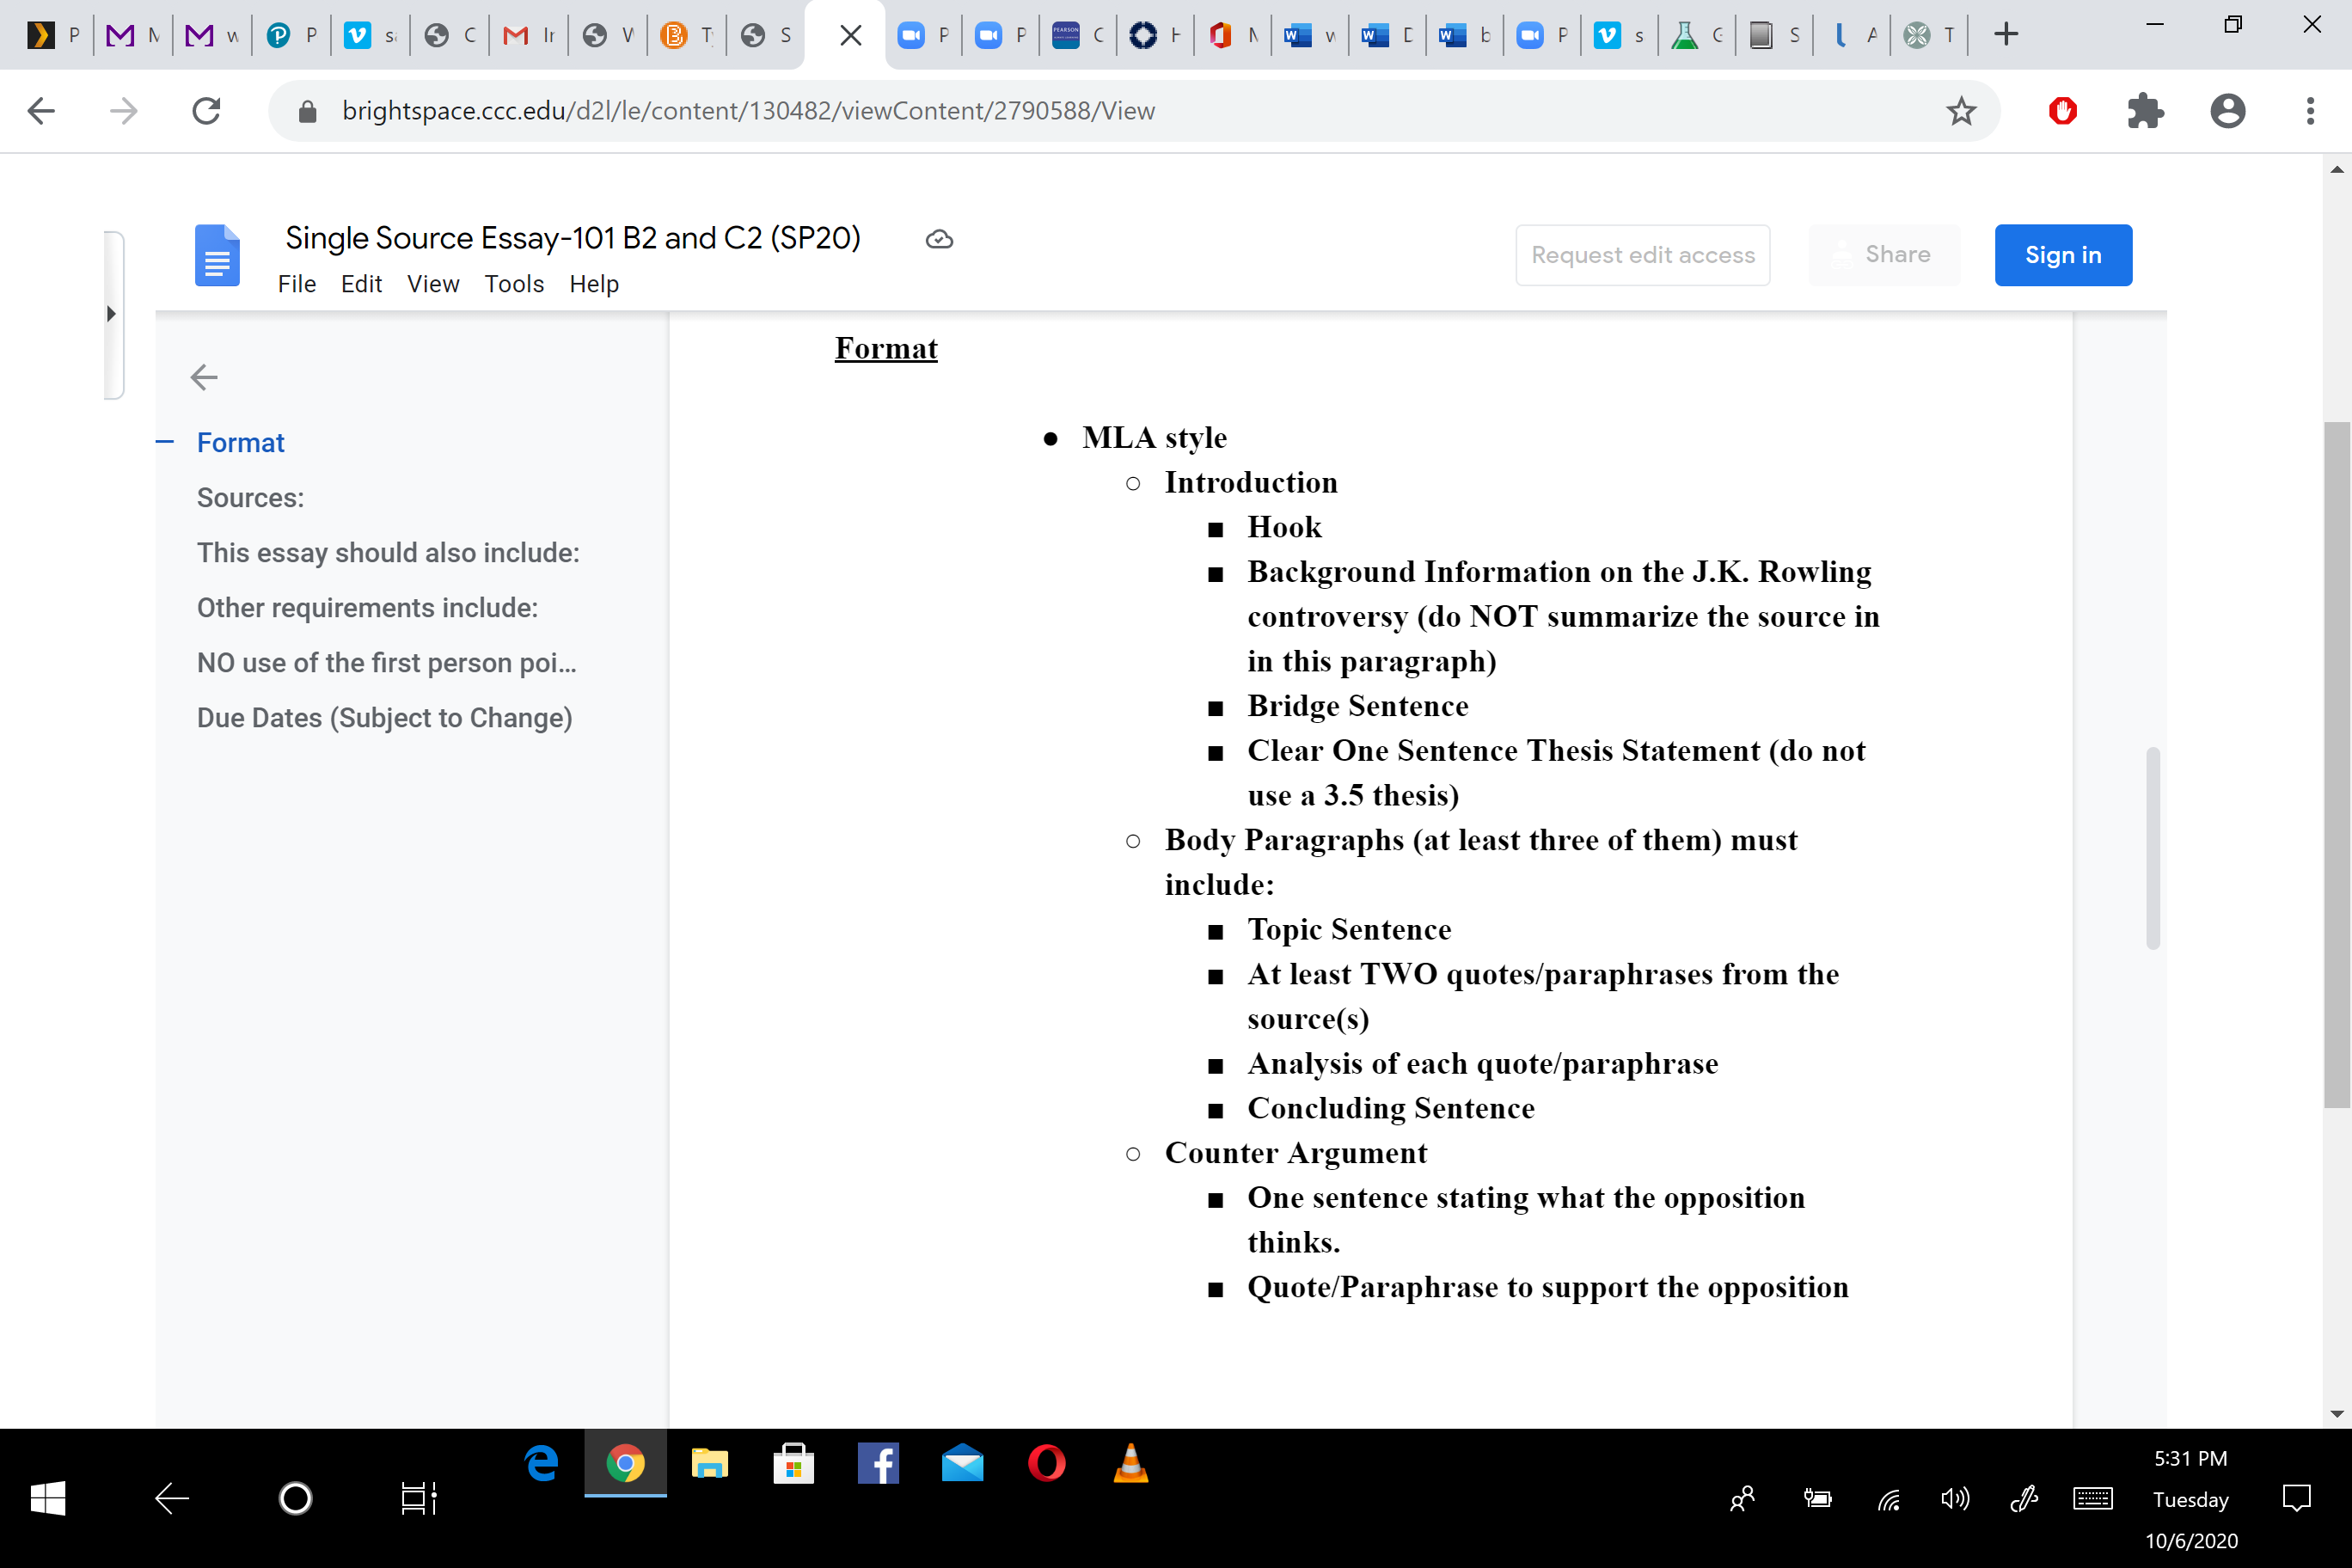Select 'This essay should also include:' outline item
The height and width of the screenshot is (1568, 2352).
click(388, 553)
